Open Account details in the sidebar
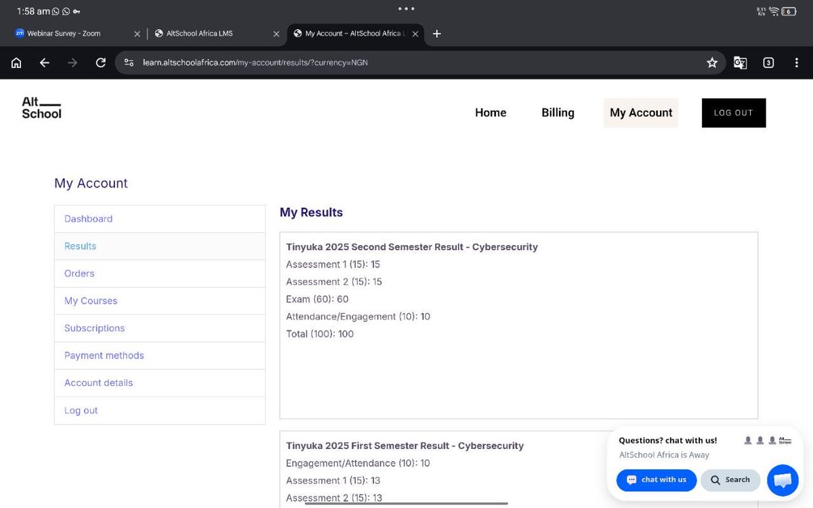Image resolution: width=813 pixels, height=508 pixels. pyautogui.click(x=160, y=383)
